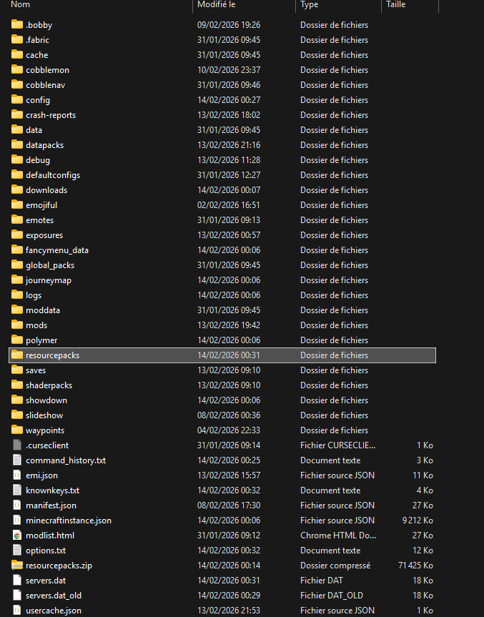Select the minecraftinstance.json file icon

point(17,520)
